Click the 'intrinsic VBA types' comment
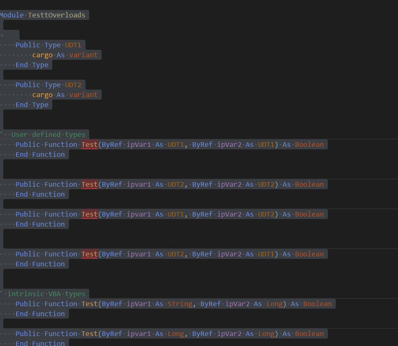The width and height of the screenshot is (398, 346). coord(42,294)
